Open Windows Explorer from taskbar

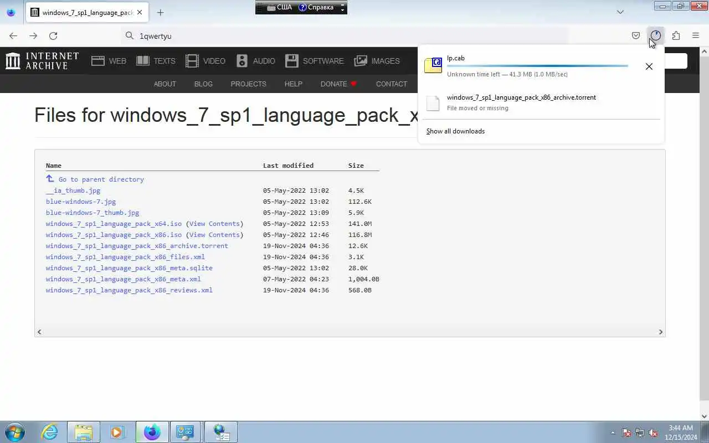coord(84,432)
